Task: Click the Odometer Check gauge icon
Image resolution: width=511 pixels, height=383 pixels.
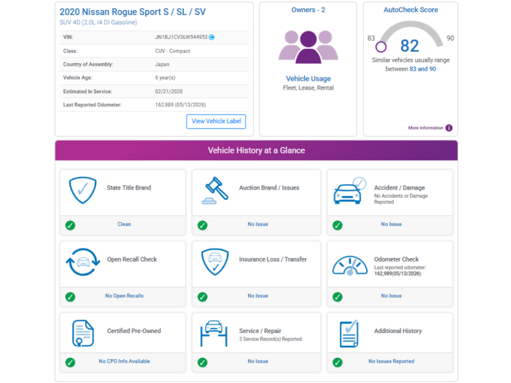Action: (x=350, y=266)
